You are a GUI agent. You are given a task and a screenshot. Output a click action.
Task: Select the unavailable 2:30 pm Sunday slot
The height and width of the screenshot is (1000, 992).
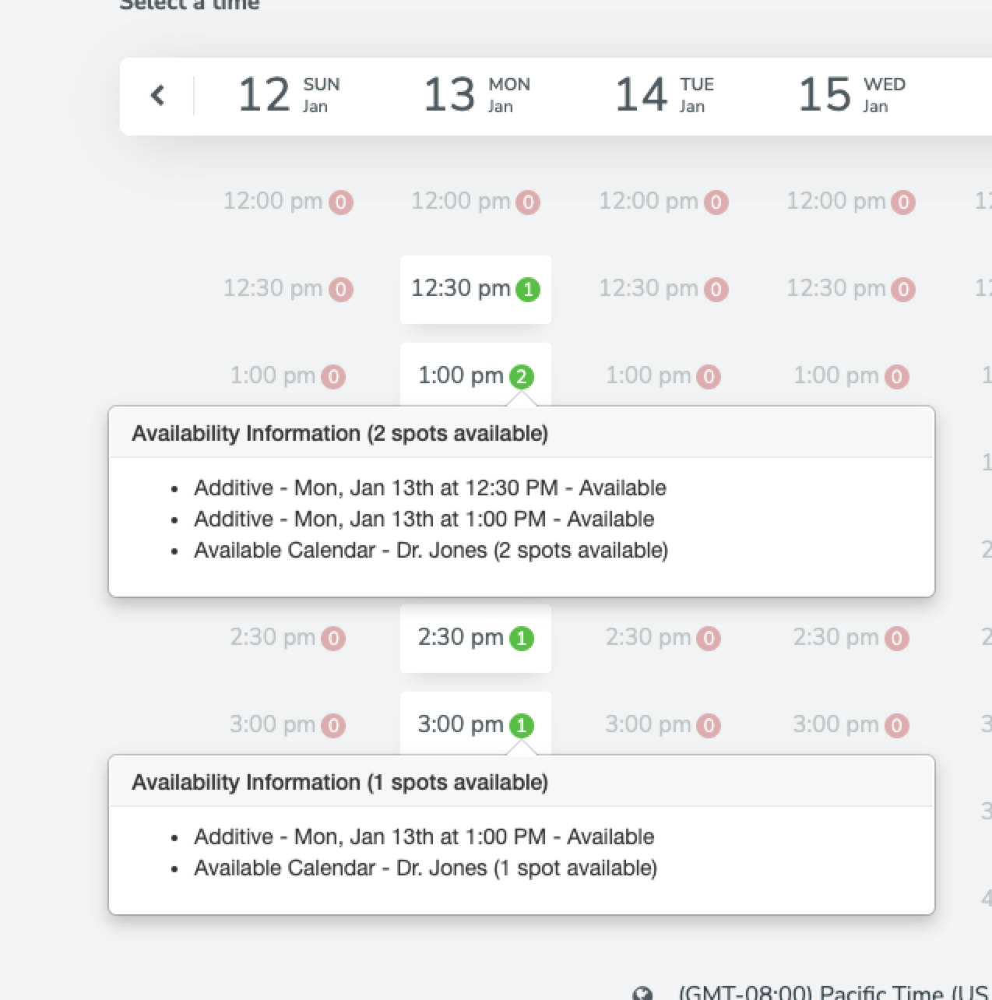(x=288, y=638)
